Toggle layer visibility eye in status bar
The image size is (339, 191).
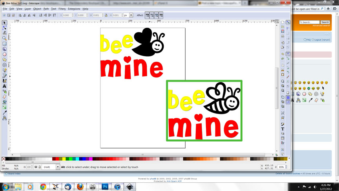pyautogui.click(x=36, y=167)
